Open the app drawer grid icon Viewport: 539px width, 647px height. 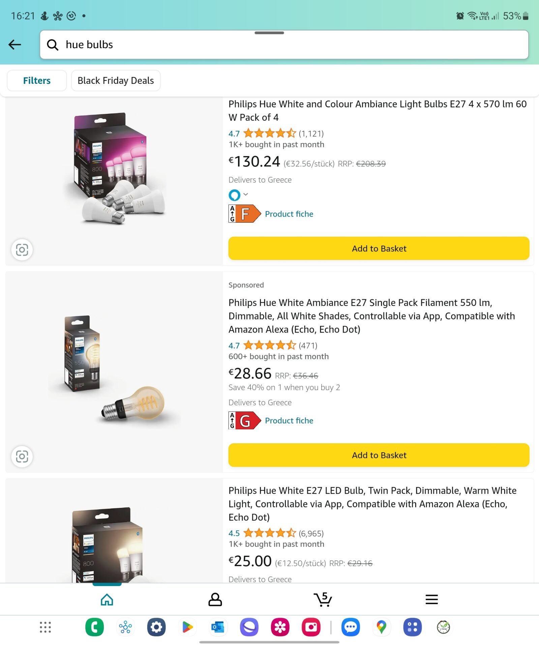pos(45,627)
